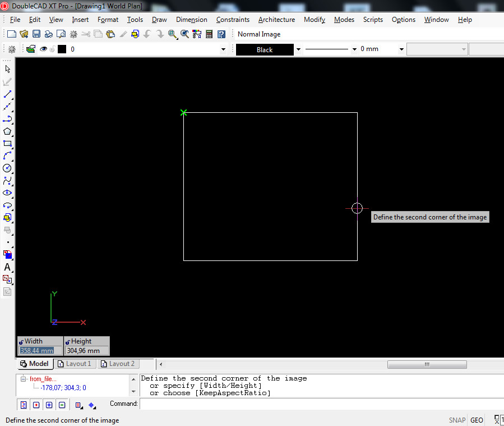
Task: Click the Black pen color swatch
Action: 265,49
